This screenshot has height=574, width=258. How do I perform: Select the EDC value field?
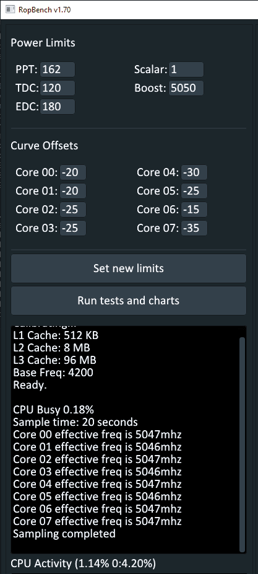pyautogui.click(x=58, y=107)
